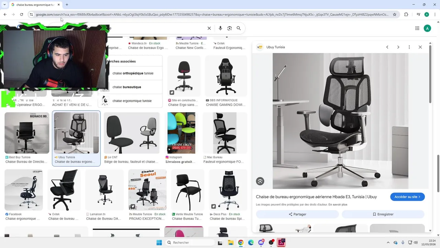Click Meuble Tunisie Chaise New Confo caption
440x248 pixels.
[x=191, y=48]
